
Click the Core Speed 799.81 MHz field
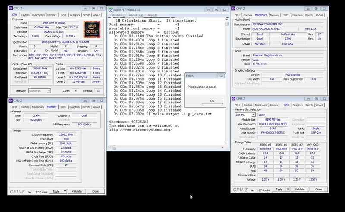40,69
